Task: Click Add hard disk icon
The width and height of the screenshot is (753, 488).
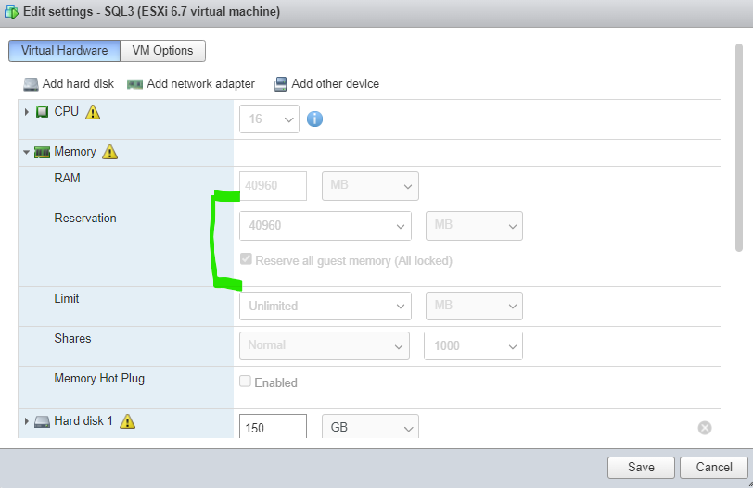Action: [32, 84]
